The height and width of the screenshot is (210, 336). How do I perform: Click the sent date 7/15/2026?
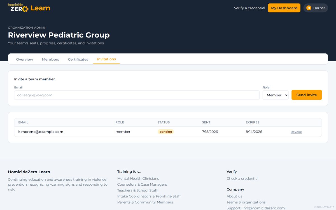[210, 132]
